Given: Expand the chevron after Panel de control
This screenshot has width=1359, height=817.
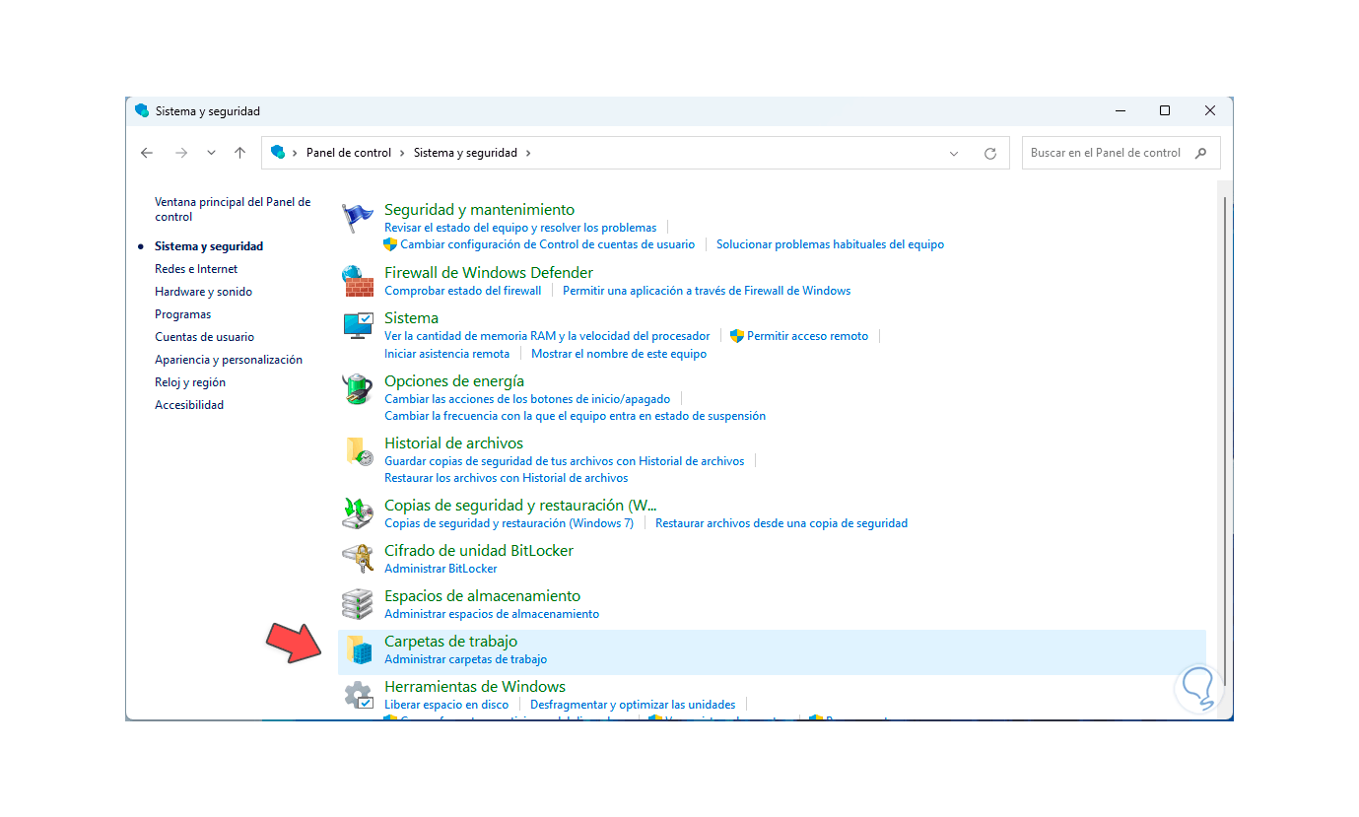Looking at the screenshot, I should [402, 153].
